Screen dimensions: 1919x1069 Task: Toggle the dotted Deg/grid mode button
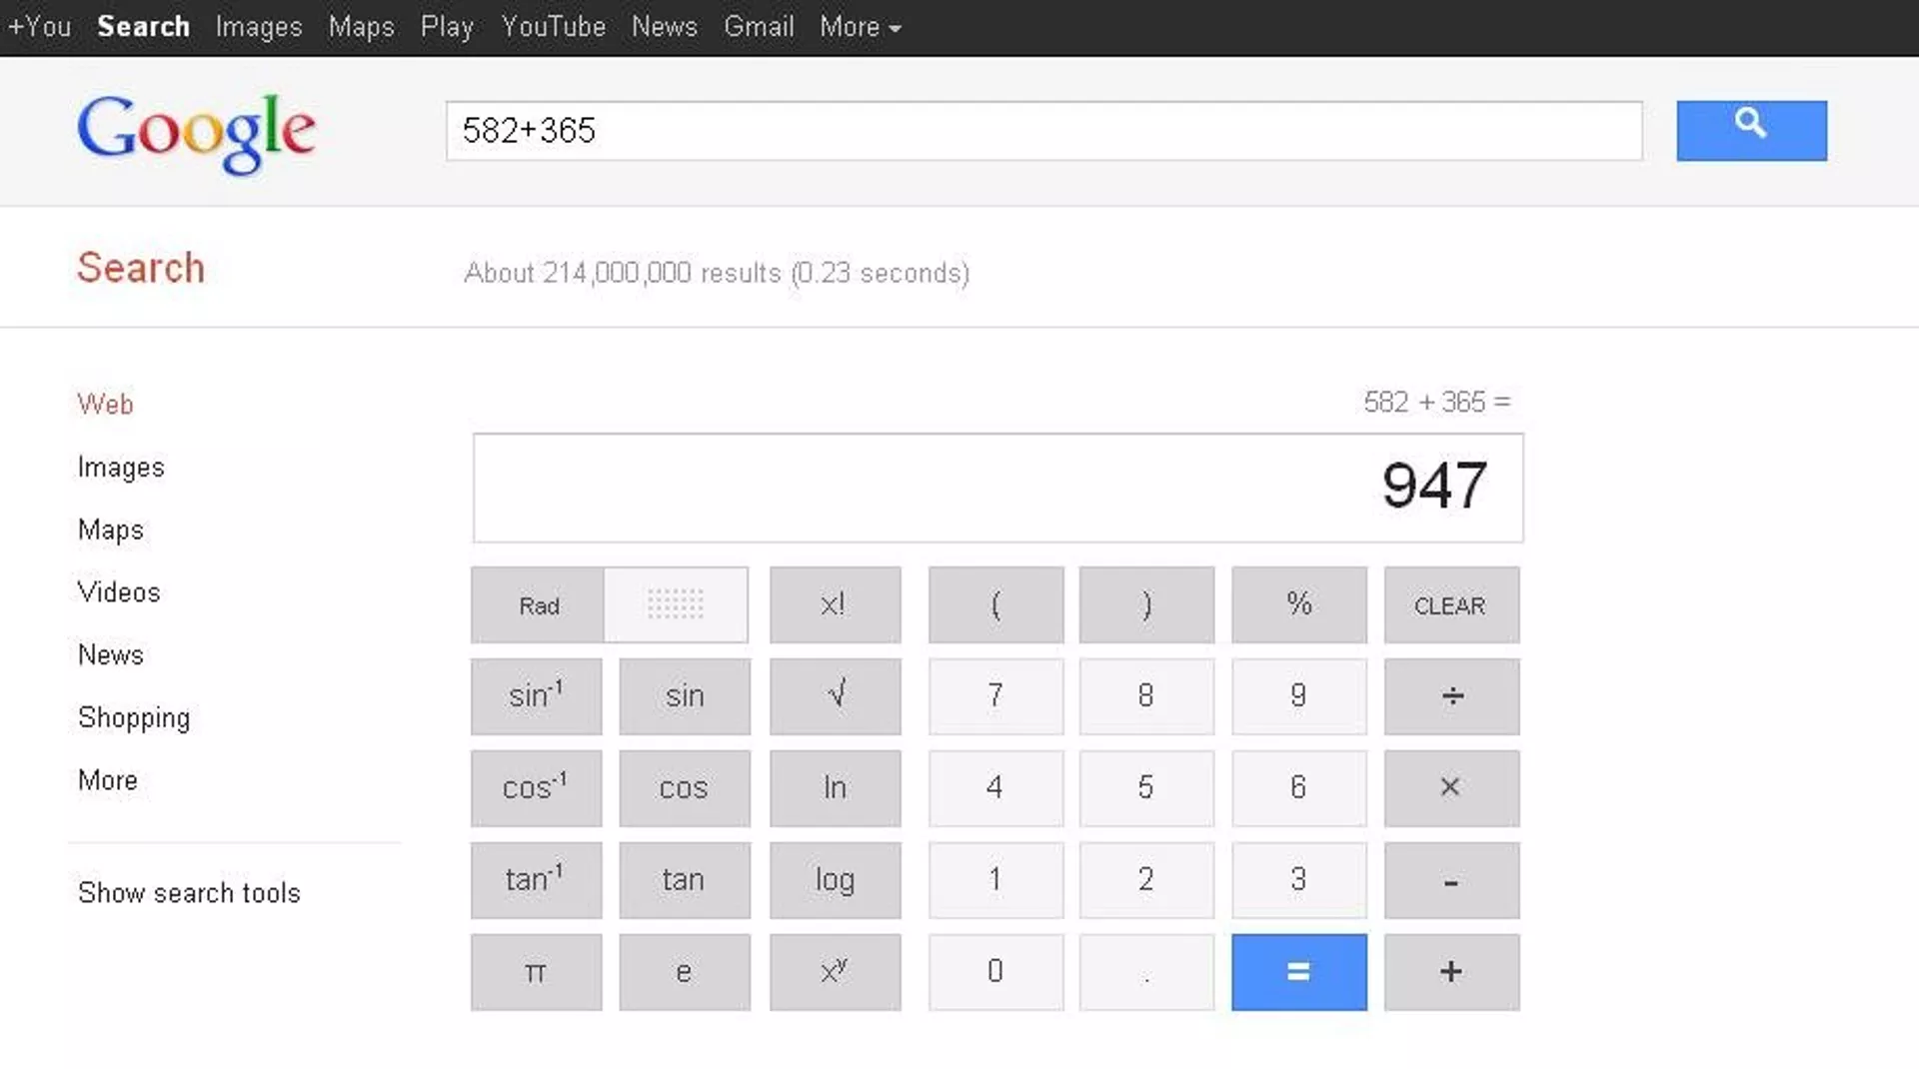(x=676, y=605)
